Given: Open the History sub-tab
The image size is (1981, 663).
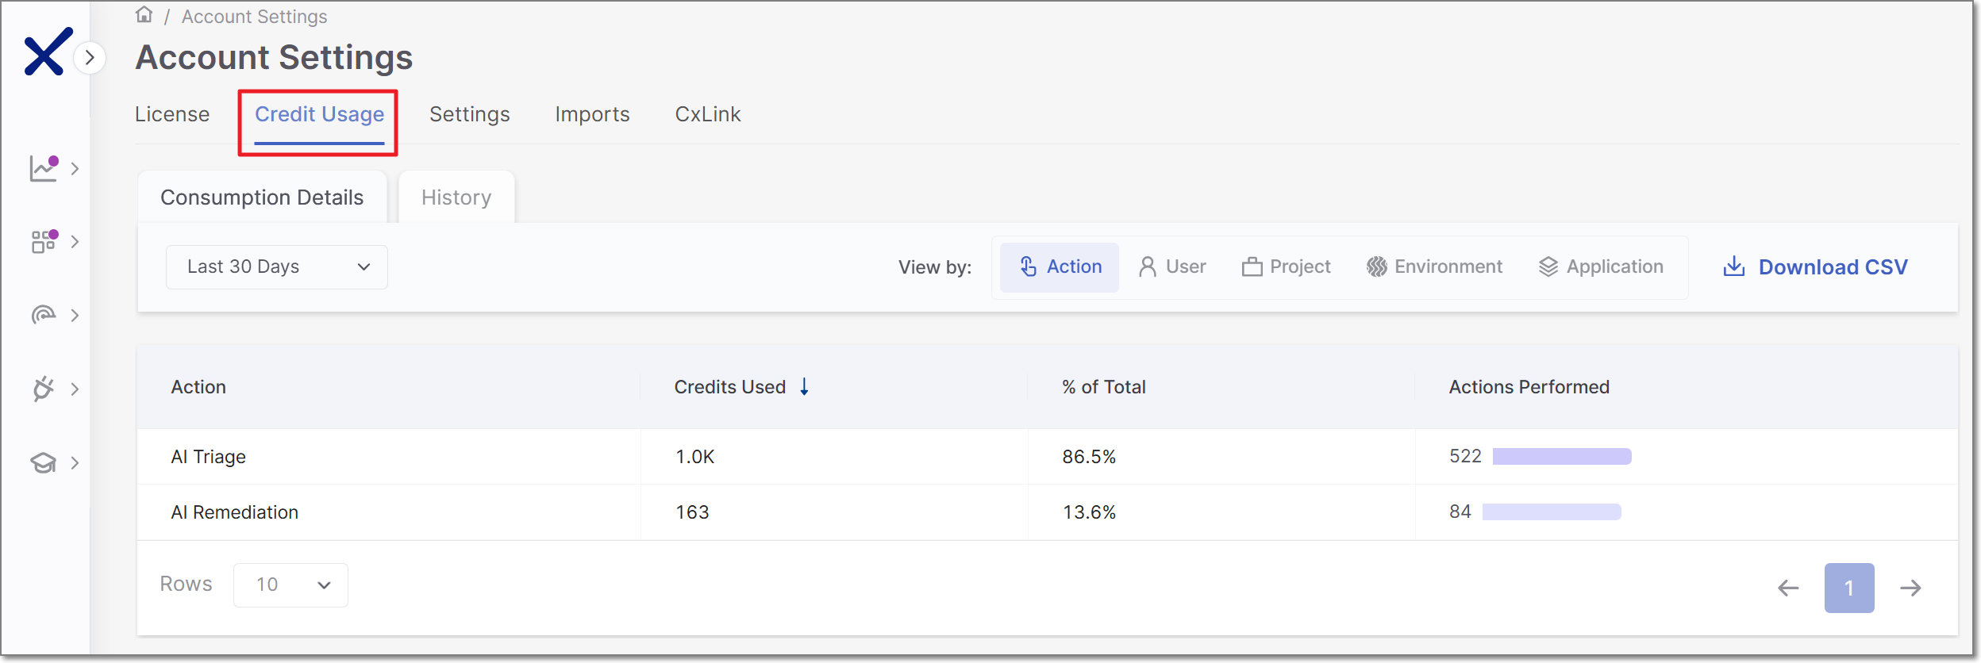Looking at the screenshot, I should coord(456,197).
